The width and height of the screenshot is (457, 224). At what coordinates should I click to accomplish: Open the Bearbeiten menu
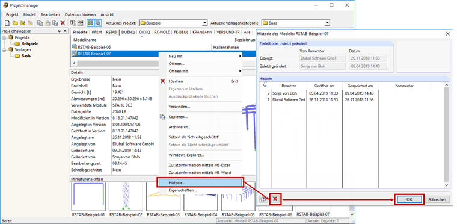point(50,14)
